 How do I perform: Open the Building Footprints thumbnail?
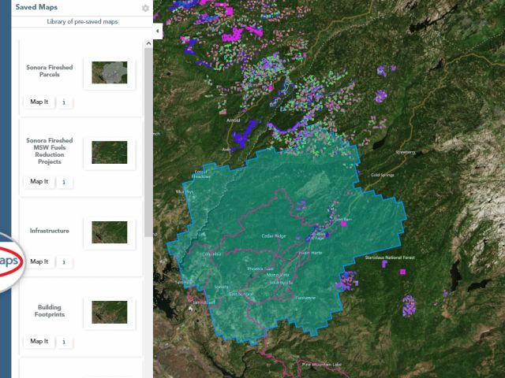[x=110, y=312]
